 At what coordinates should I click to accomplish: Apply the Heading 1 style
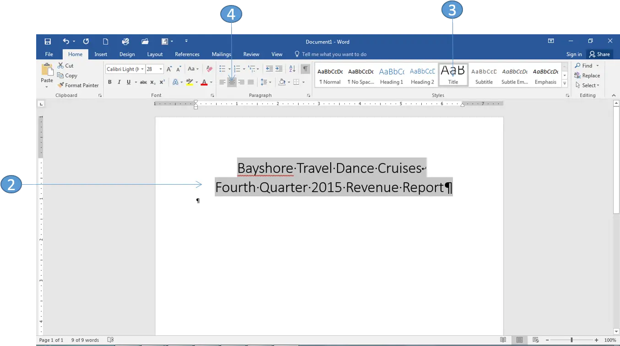(392, 75)
